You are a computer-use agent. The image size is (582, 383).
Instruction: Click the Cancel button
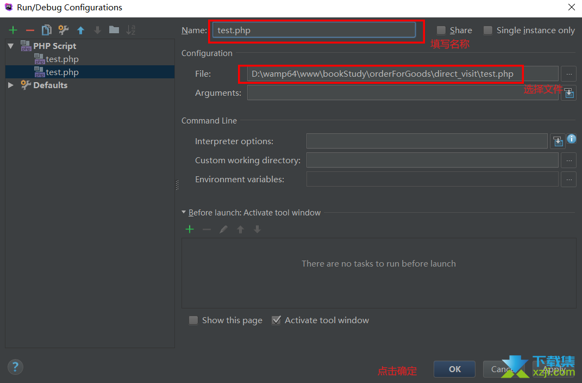(x=504, y=369)
